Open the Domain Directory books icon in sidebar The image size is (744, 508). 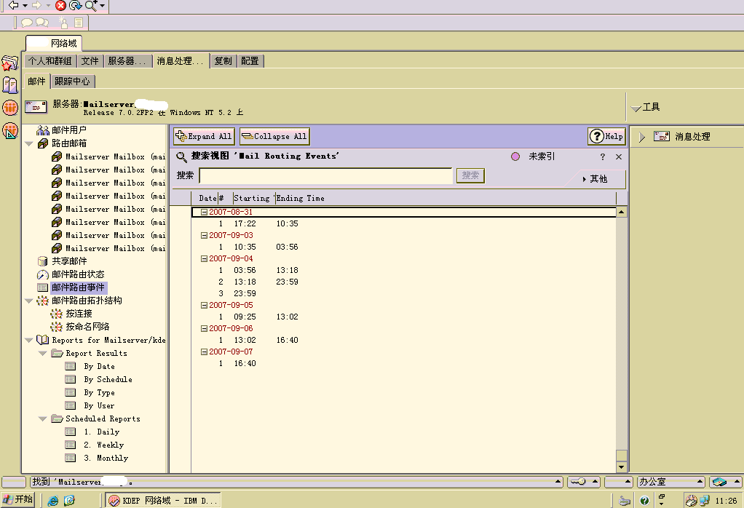pos(9,85)
